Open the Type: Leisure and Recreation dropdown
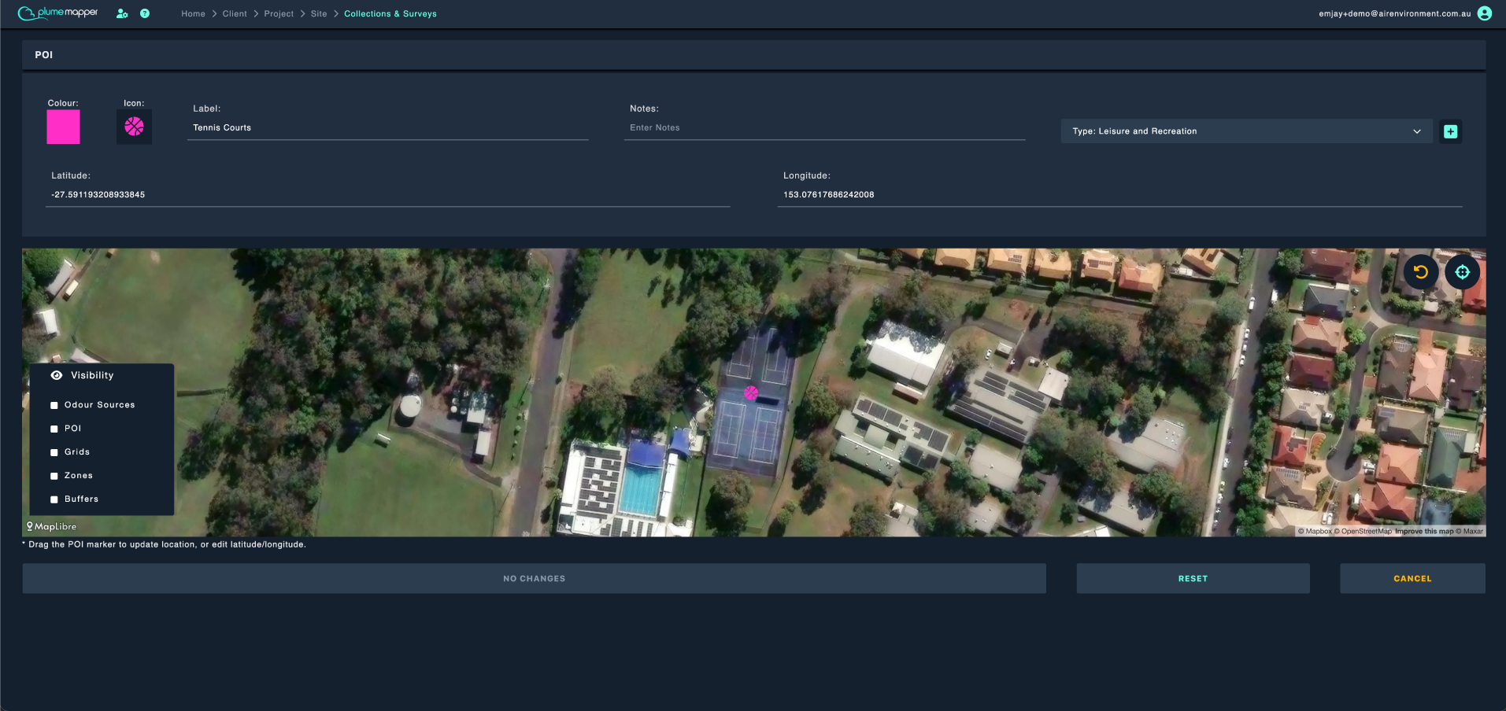 1246,131
